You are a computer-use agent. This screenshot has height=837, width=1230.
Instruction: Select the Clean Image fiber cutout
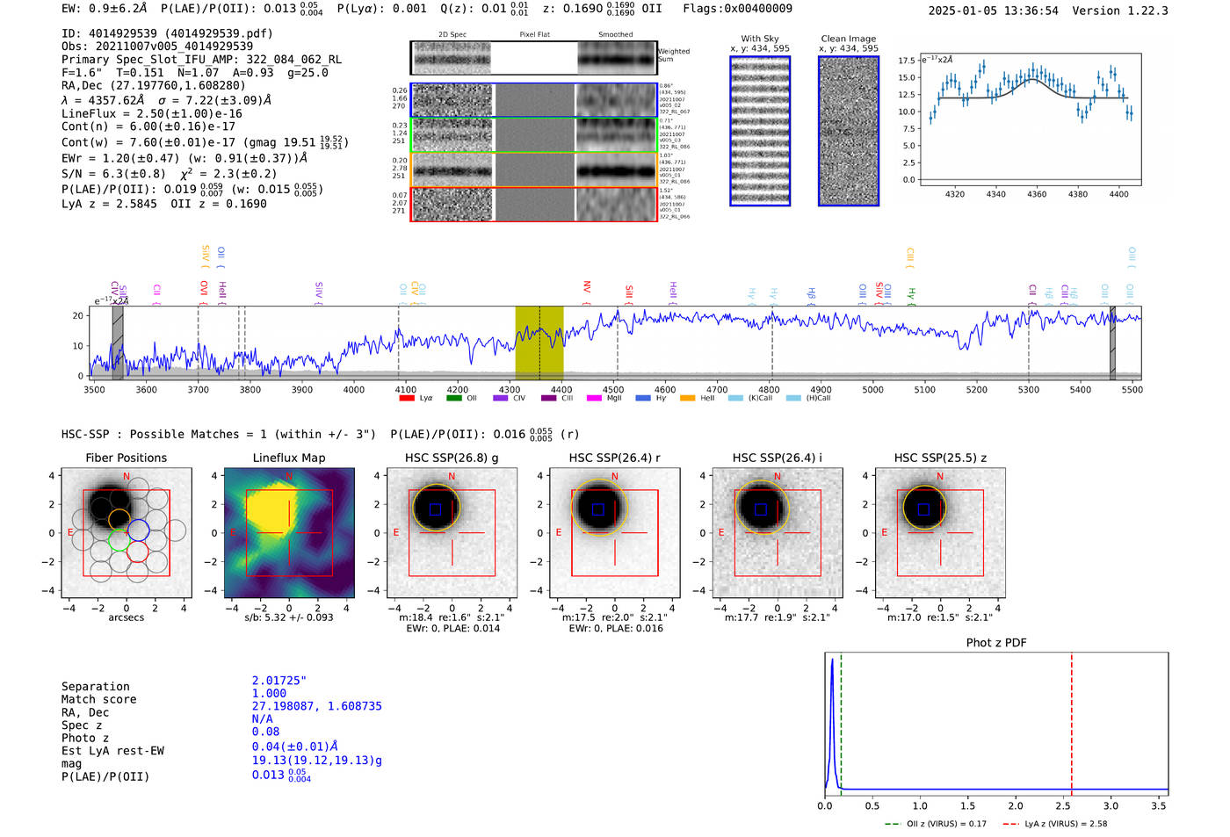(x=849, y=131)
